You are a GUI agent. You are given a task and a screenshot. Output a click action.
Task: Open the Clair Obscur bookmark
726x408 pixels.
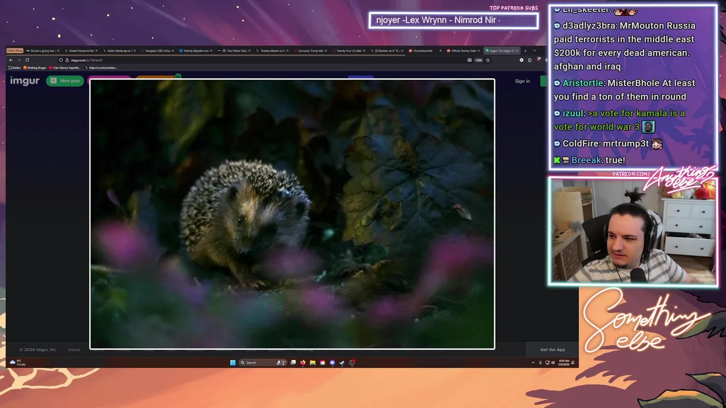[x=65, y=67]
